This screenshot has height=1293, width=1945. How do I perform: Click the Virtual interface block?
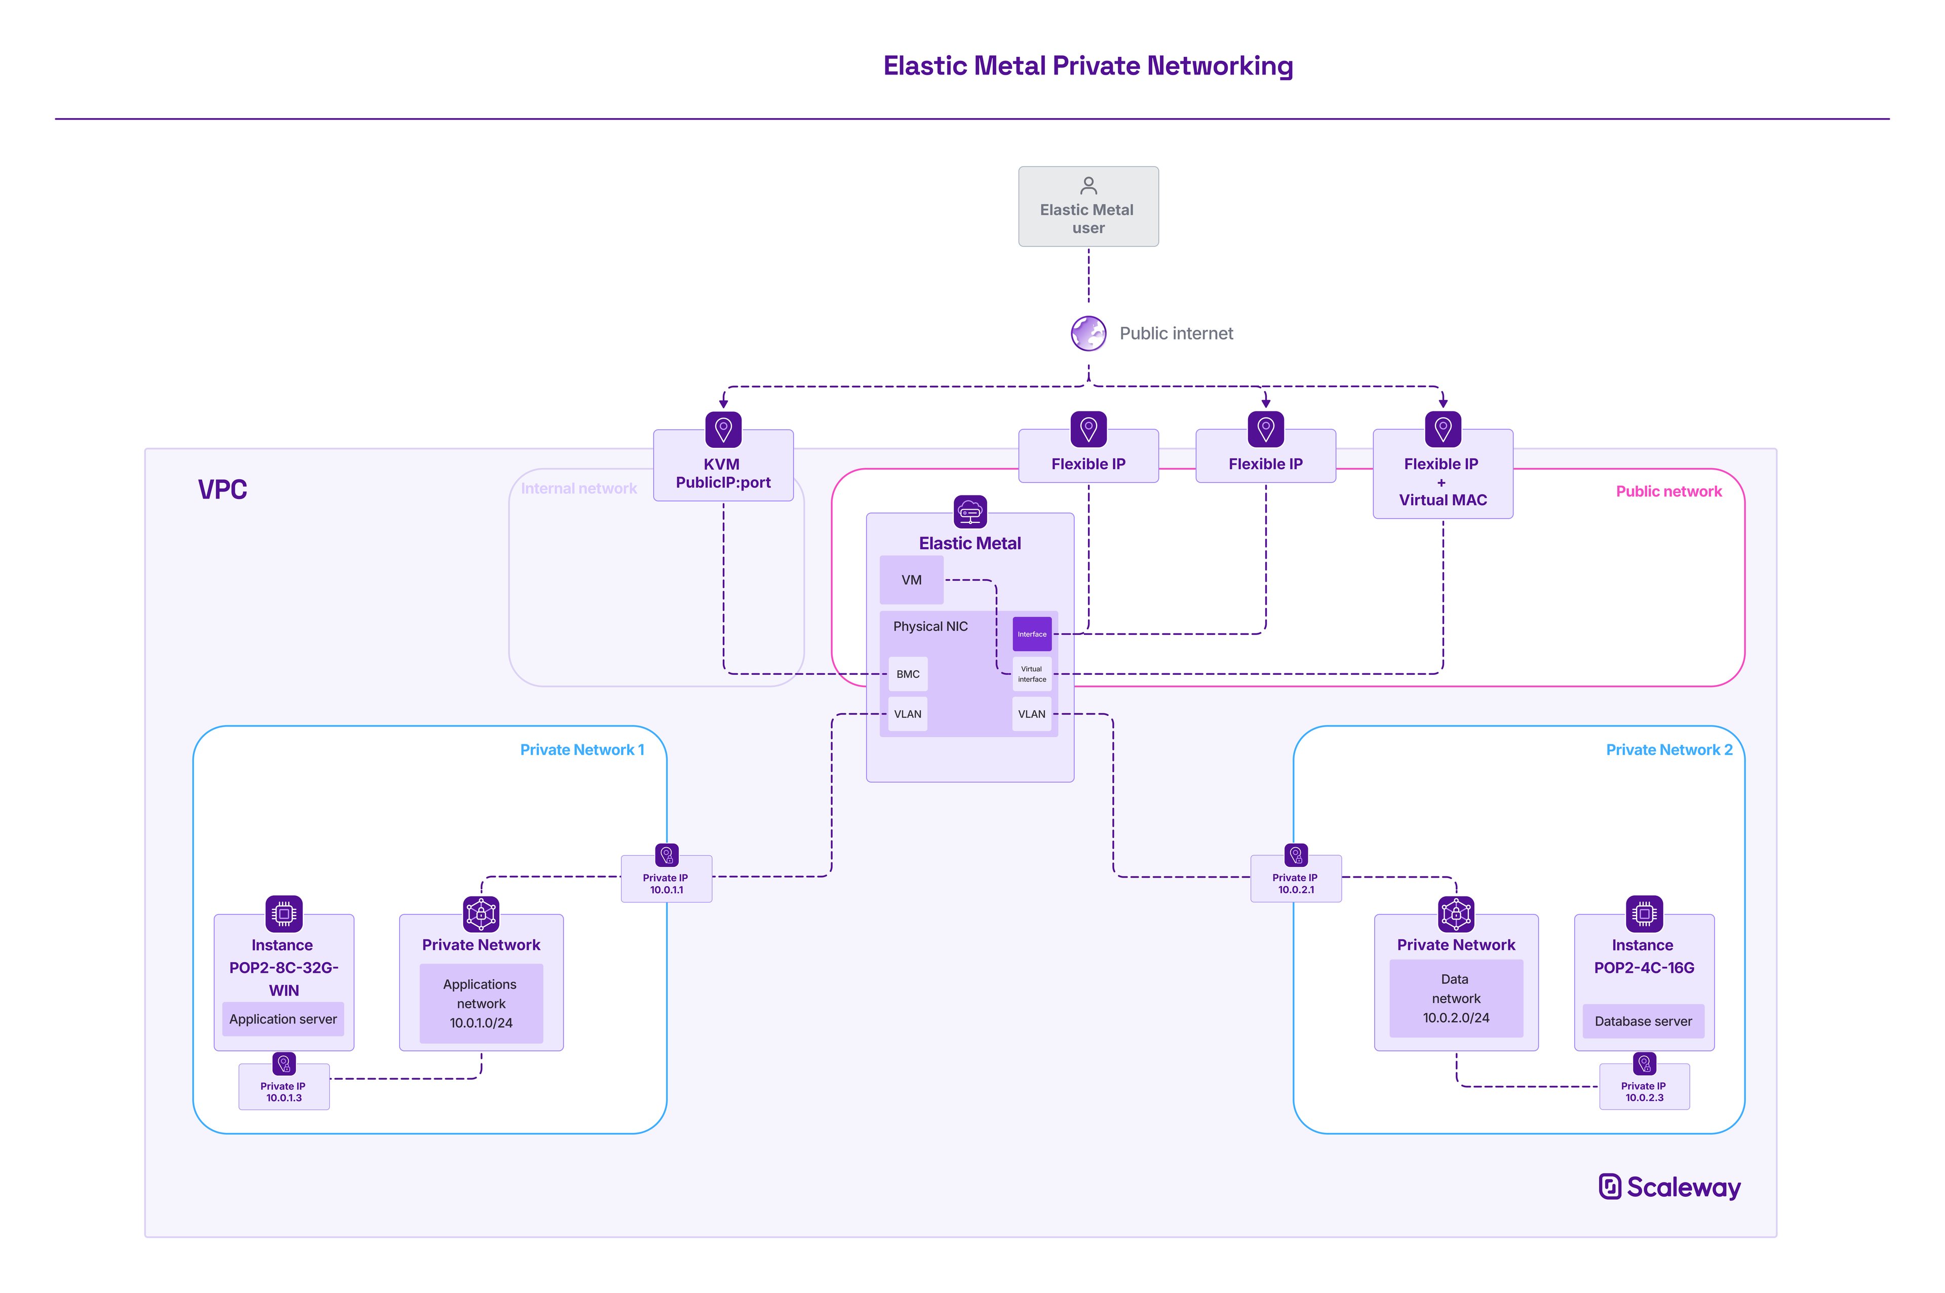[1032, 674]
